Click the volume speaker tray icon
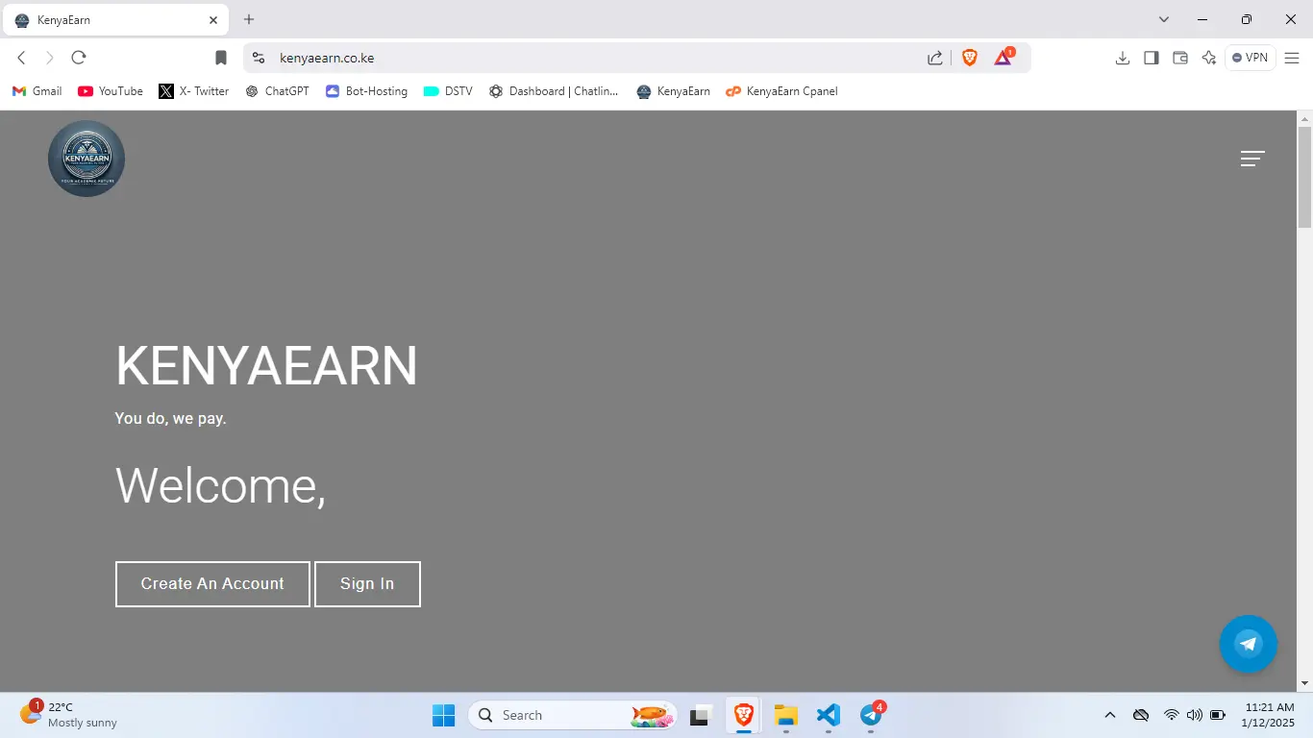 pyautogui.click(x=1195, y=715)
